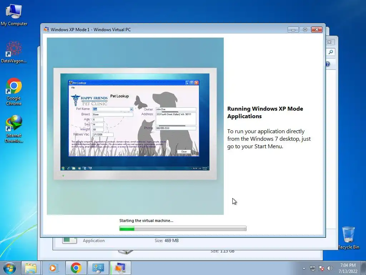The height and width of the screenshot is (275, 366).
Task: Click the 'Size: 469 MB' text in background window
Action: click(167, 240)
